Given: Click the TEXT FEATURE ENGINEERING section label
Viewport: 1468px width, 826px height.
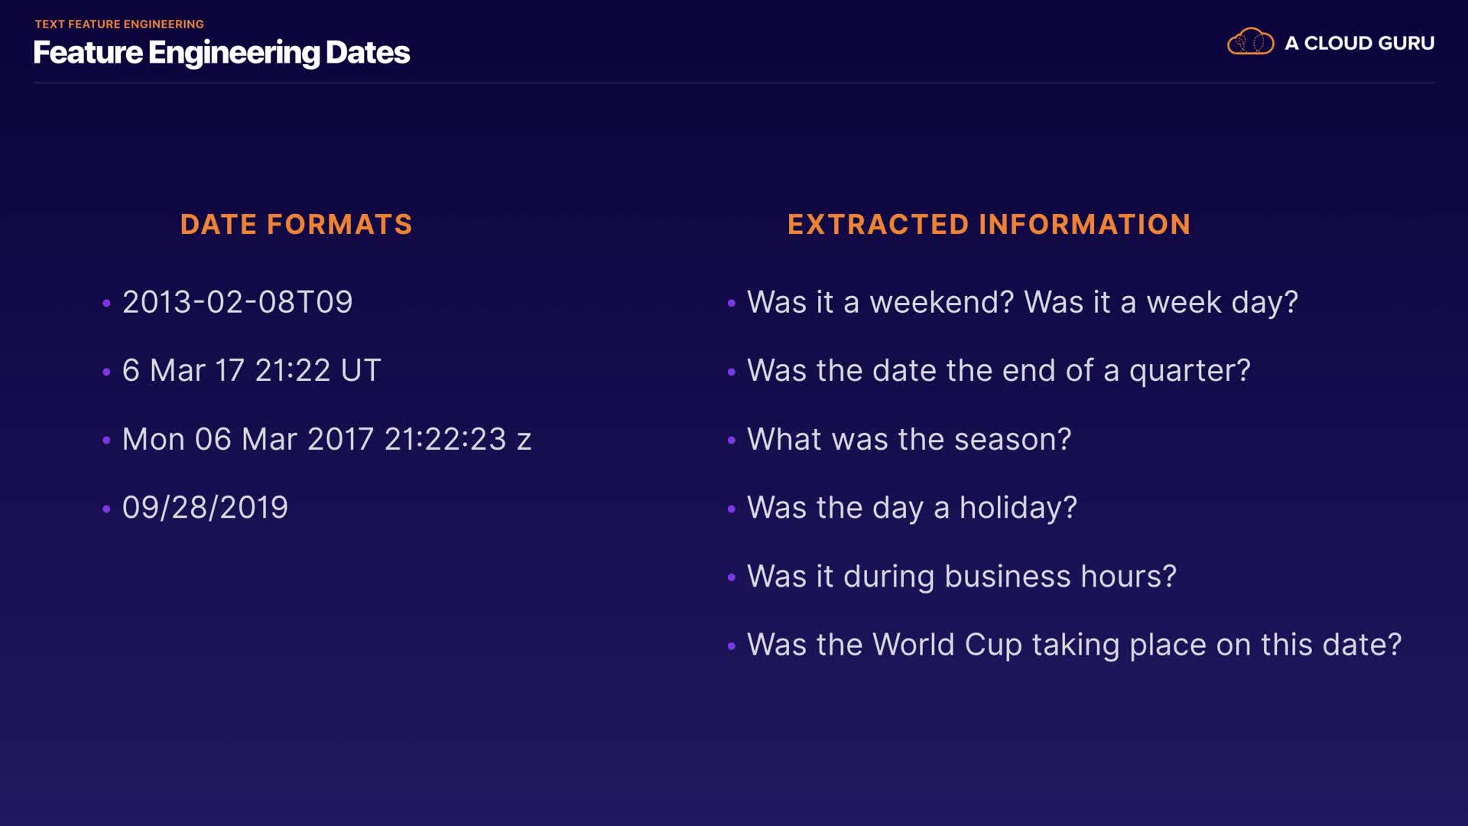Looking at the screenshot, I should click(119, 24).
